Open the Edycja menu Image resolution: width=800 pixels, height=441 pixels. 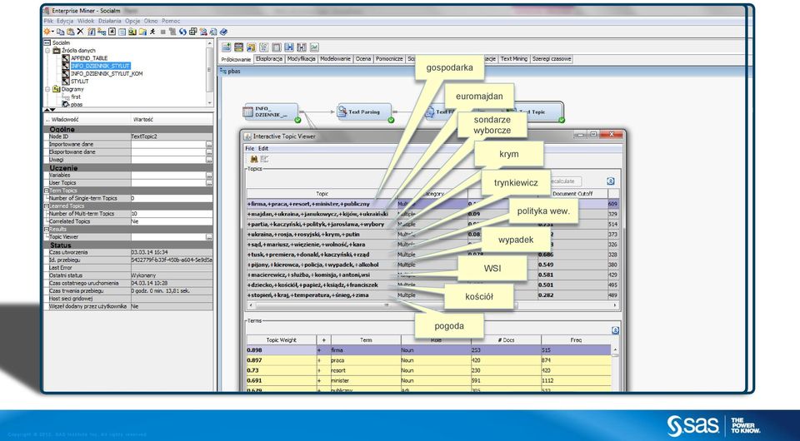pos(65,21)
